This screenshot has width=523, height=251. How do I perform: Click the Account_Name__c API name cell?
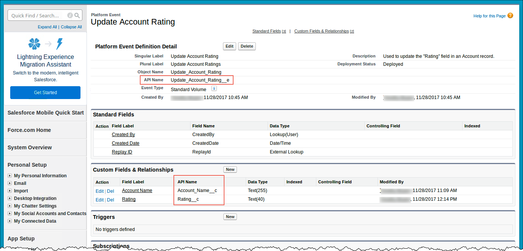(x=197, y=191)
